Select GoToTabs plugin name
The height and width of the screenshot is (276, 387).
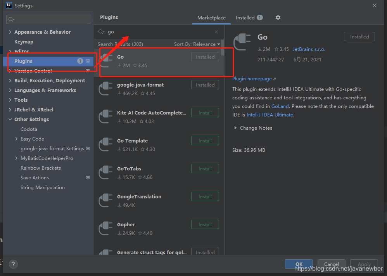pyautogui.click(x=129, y=168)
